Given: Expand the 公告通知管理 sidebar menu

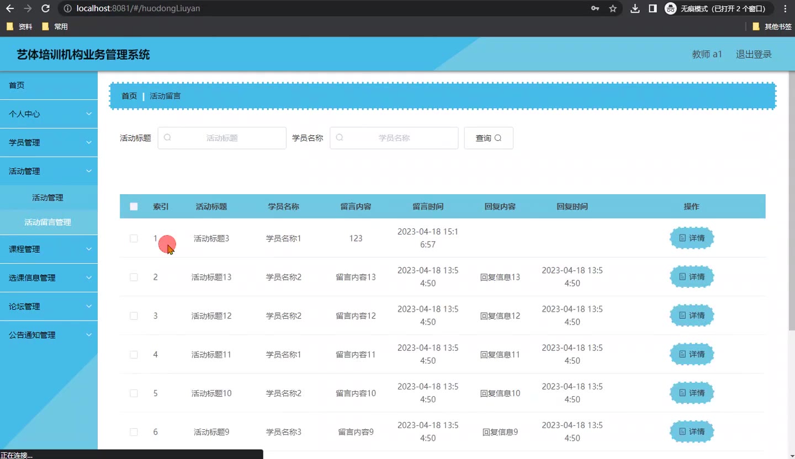Looking at the screenshot, I should coord(49,335).
